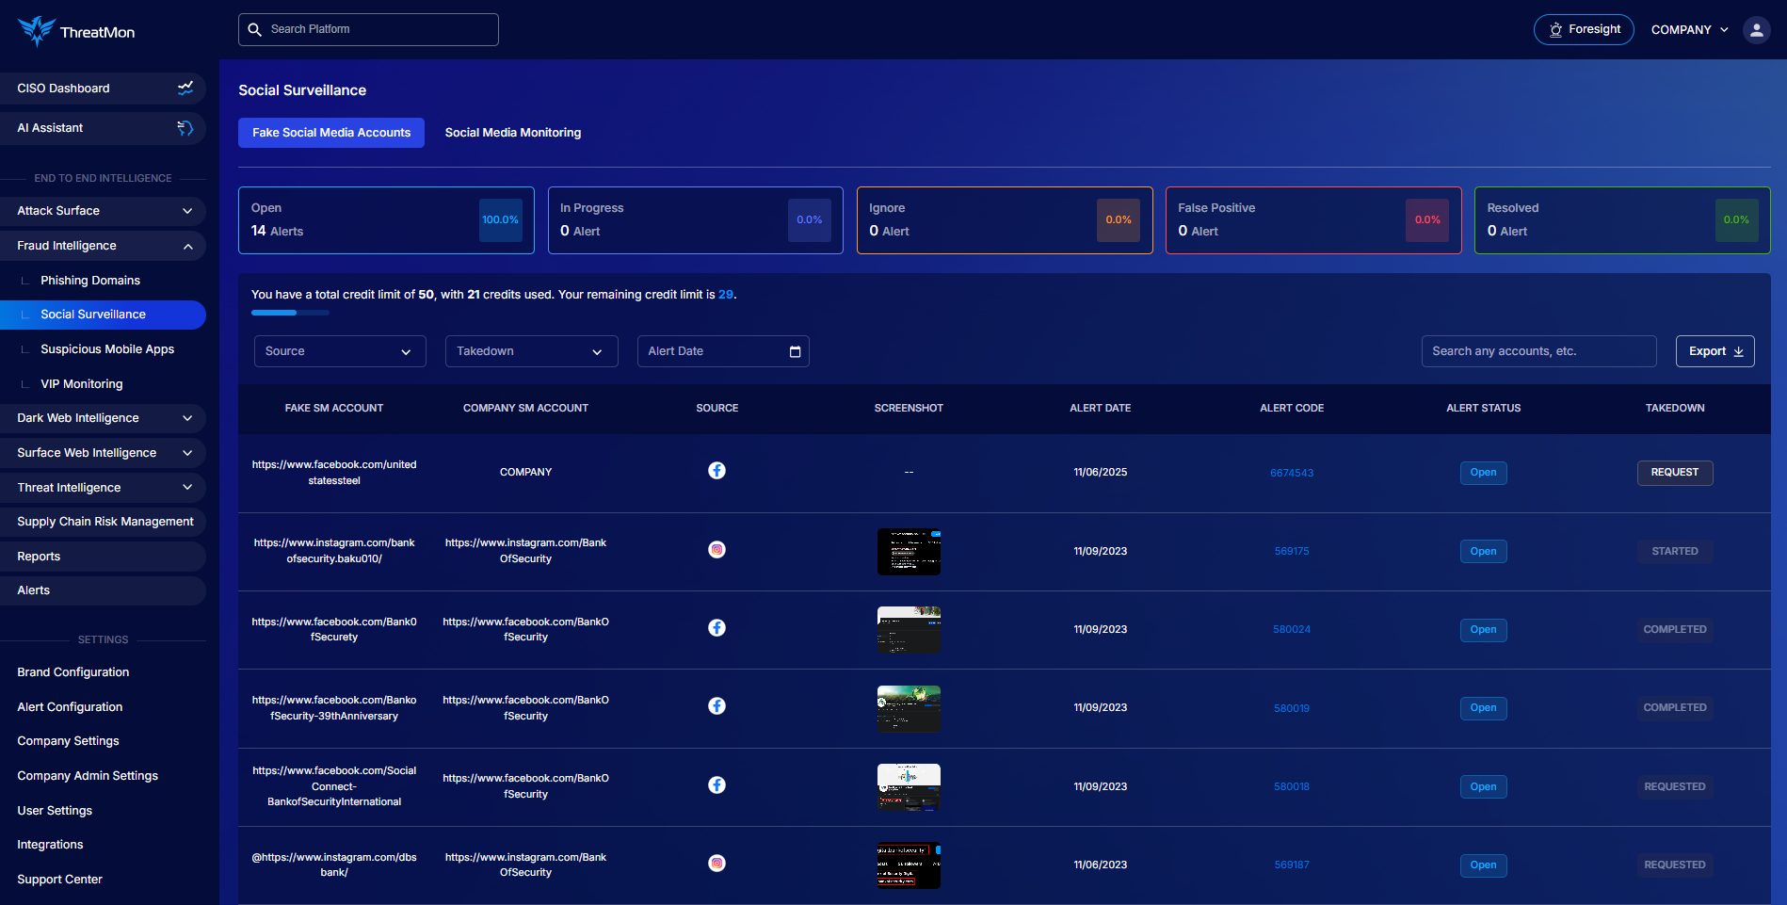
Task: Click the calendar icon in Alert Date
Action: [x=795, y=351]
